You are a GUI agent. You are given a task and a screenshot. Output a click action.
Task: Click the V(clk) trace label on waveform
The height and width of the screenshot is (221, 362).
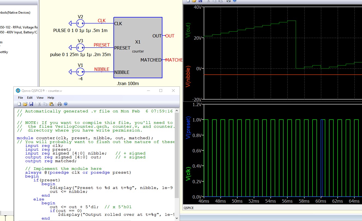click(x=188, y=174)
